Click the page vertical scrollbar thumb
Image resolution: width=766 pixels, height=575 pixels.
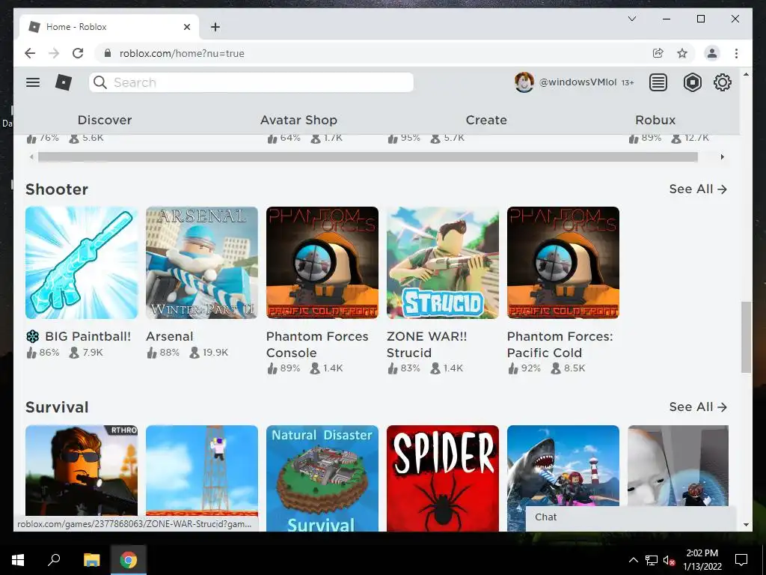[x=746, y=338]
